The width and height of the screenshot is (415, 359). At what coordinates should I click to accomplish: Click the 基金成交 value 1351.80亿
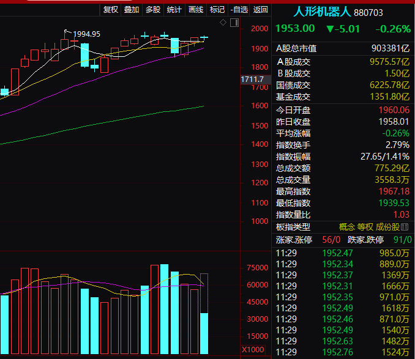click(389, 97)
